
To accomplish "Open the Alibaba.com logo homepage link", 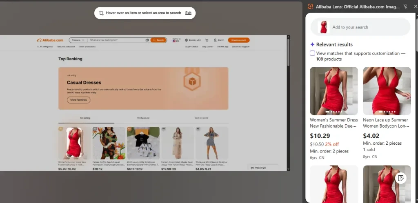I will 50,40.
